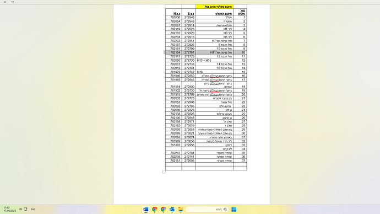Click the H11 location cell in highlighted row 10
The width and height of the screenshot is (380, 214).
214,52
